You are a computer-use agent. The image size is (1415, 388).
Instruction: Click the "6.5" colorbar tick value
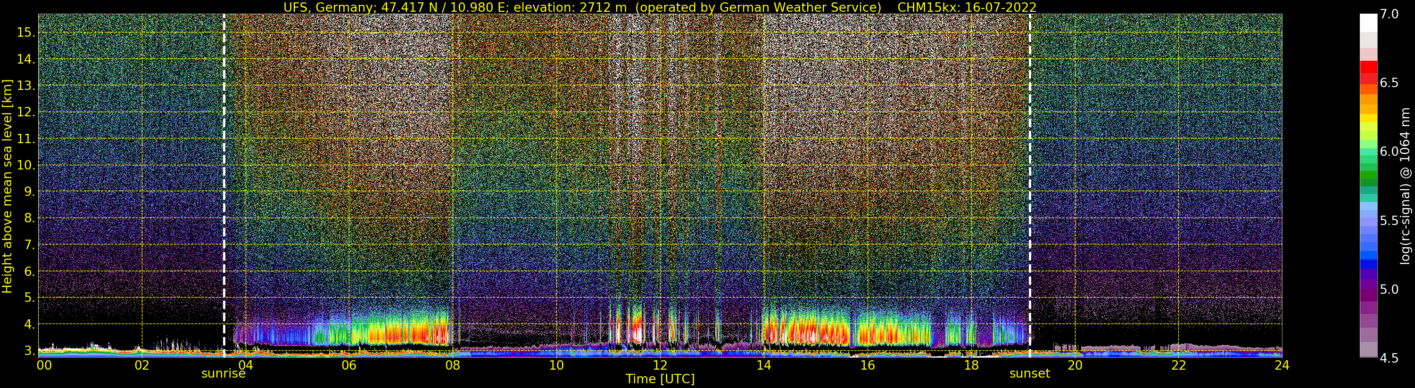(x=1389, y=83)
